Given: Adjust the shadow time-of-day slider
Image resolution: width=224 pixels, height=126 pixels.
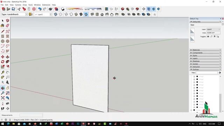Looking at the screenshot, I should (x=93, y=9).
